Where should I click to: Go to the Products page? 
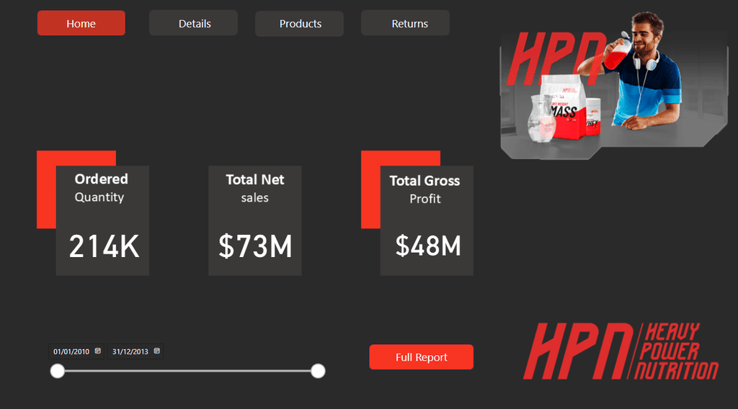299,24
